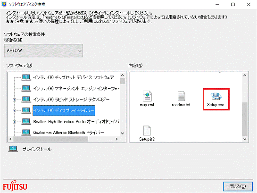Screen dimensions: 257x193
Task: Click software list scroll down arrow
Action: pyautogui.click(x=123, y=134)
